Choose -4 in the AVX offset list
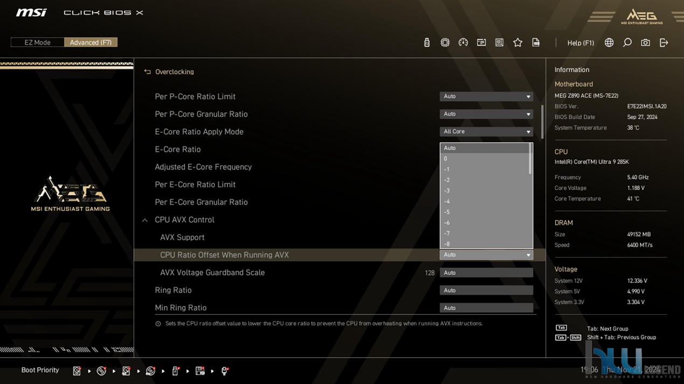 485,202
